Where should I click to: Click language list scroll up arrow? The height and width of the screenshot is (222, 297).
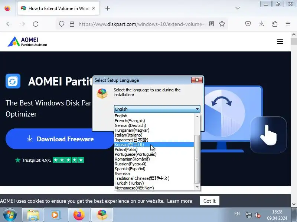(x=197, y=117)
